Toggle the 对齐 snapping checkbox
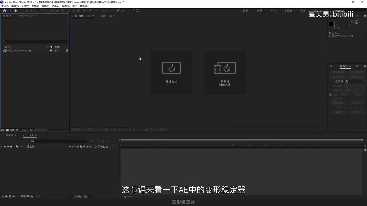The width and height of the screenshot is (367, 206). coord(118,11)
